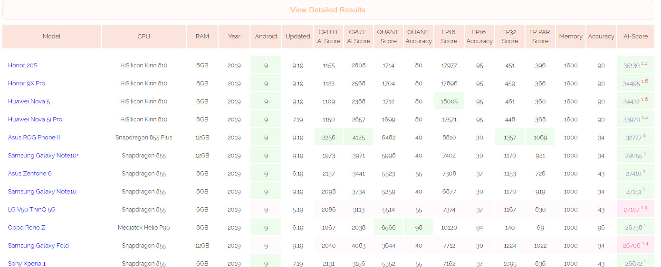Sort by the Android column header
The width and height of the screenshot is (661, 267).
tap(266, 37)
